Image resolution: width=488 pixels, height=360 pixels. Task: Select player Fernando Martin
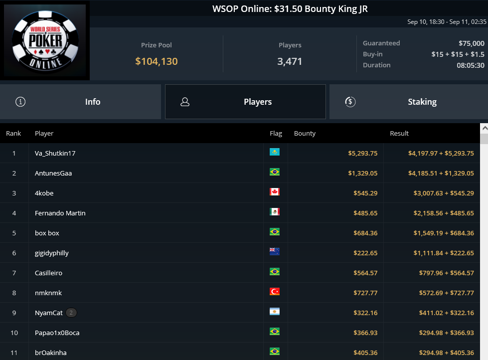pos(60,213)
